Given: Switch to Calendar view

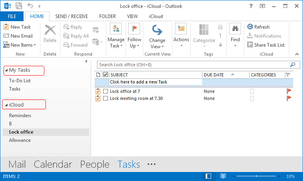Looking at the screenshot, I should [53, 165].
